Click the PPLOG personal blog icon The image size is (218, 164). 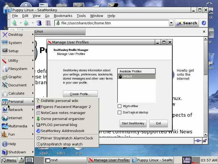coord(38,125)
